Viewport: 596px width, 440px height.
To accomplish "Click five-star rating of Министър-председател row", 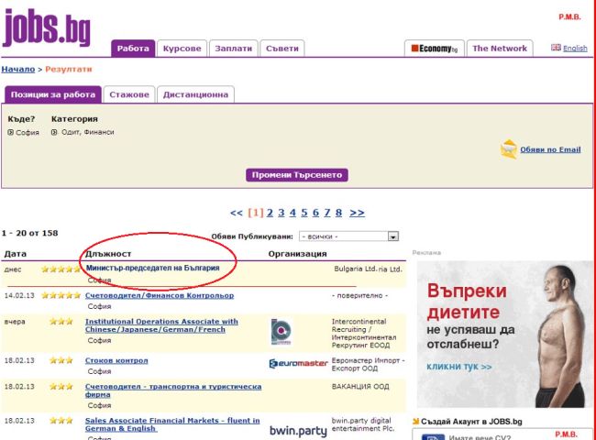I will click(x=61, y=269).
